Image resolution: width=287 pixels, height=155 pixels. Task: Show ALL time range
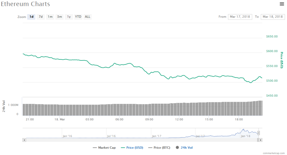87,17
